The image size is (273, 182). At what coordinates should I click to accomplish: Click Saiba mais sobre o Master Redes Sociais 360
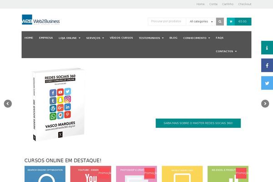(198, 123)
